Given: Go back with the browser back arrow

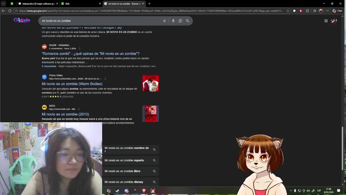Looking at the screenshot, I should (x=3, y=11).
